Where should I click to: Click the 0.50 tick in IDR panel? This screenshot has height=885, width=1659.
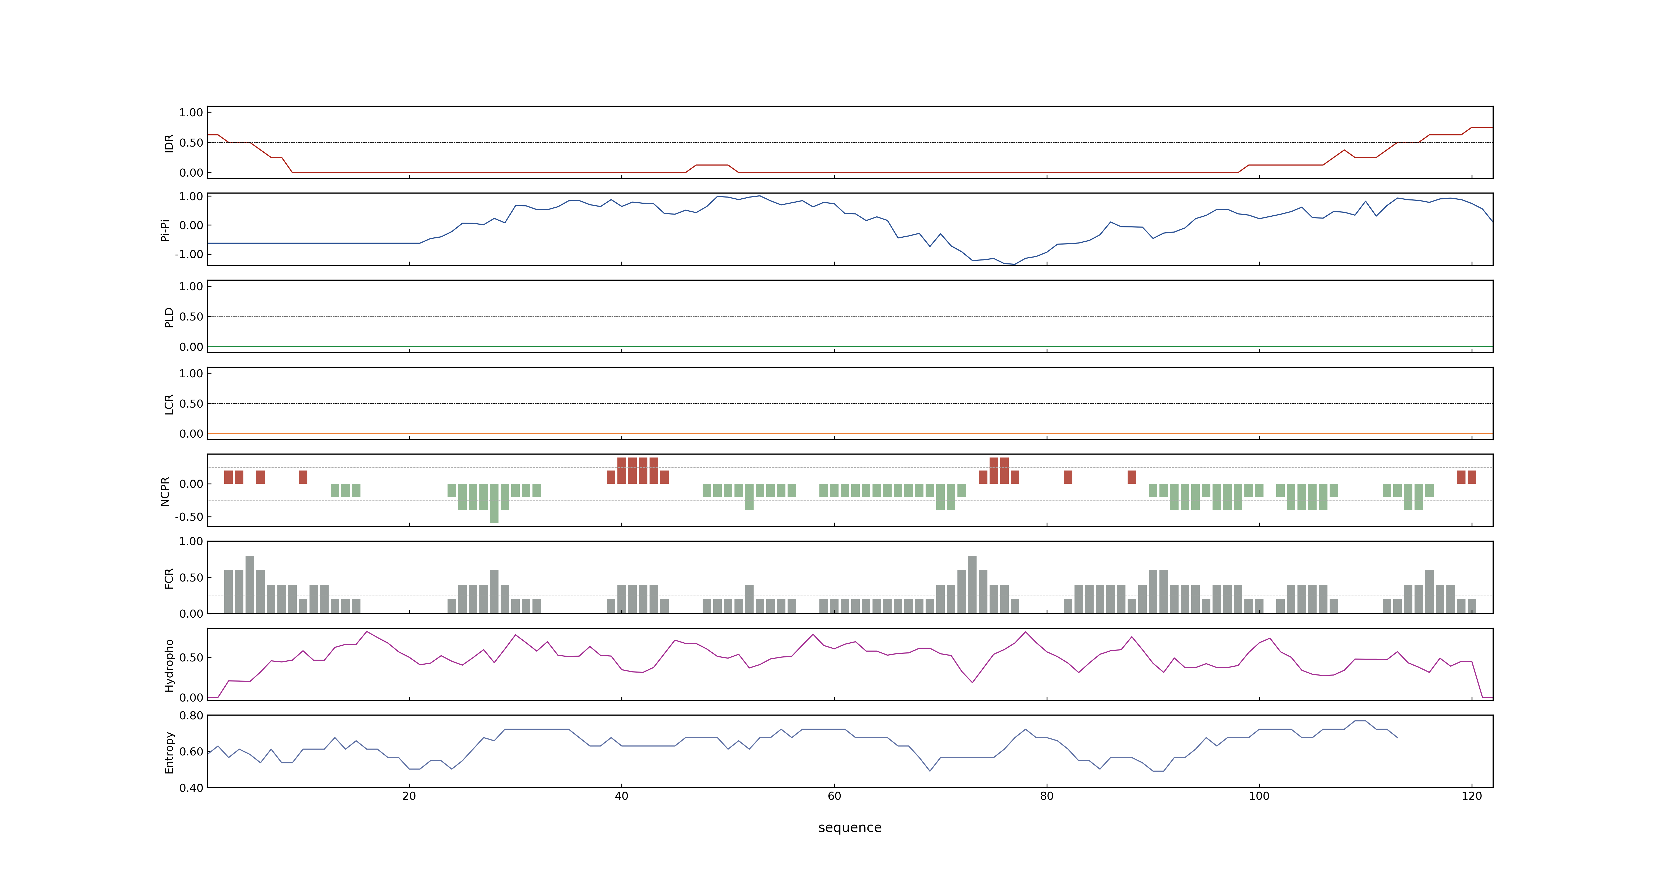(x=191, y=143)
